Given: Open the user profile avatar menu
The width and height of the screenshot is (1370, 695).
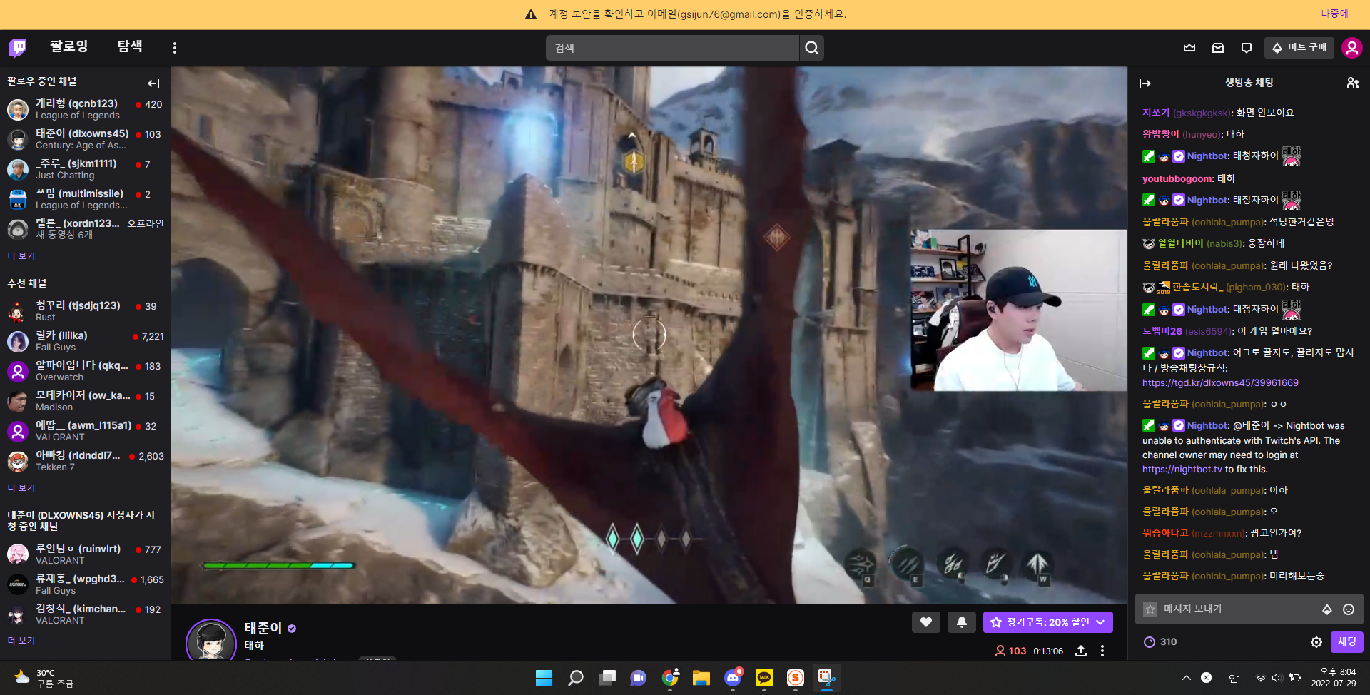Looking at the screenshot, I should coord(1352,48).
